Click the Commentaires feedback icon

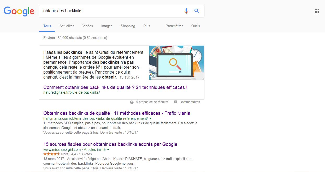(x=176, y=102)
